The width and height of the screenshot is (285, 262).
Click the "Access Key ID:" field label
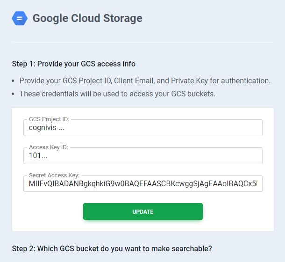click(49, 147)
